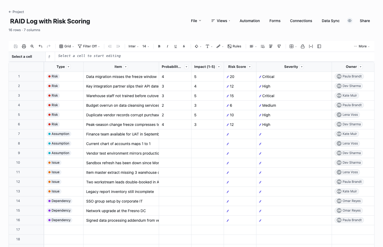Screen dimensions: 383x247
Task: Open the text color picker
Action: coord(209,46)
